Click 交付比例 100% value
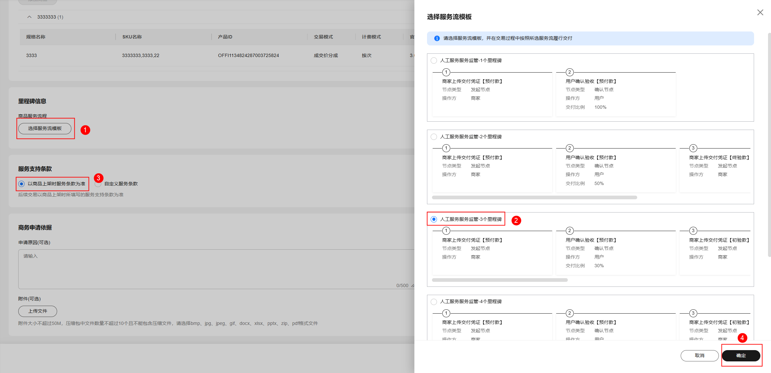771x373 pixels. point(600,107)
